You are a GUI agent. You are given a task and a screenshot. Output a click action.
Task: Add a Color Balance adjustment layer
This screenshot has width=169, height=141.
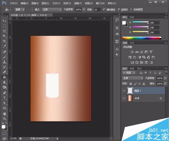coord(135,57)
